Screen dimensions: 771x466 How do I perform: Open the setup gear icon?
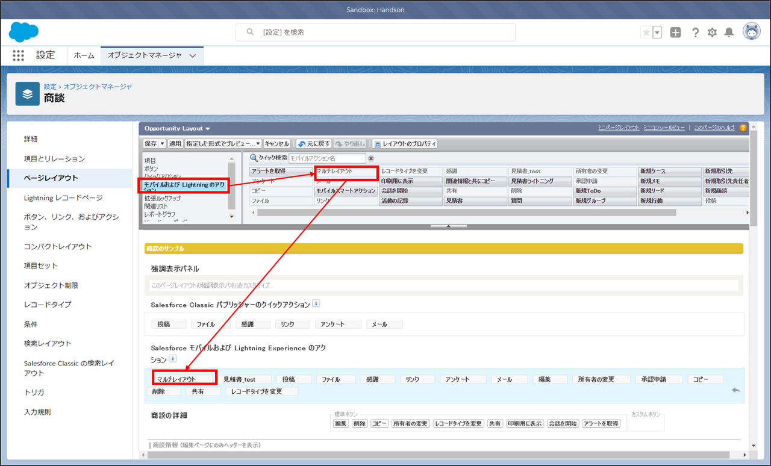tap(713, 33)
